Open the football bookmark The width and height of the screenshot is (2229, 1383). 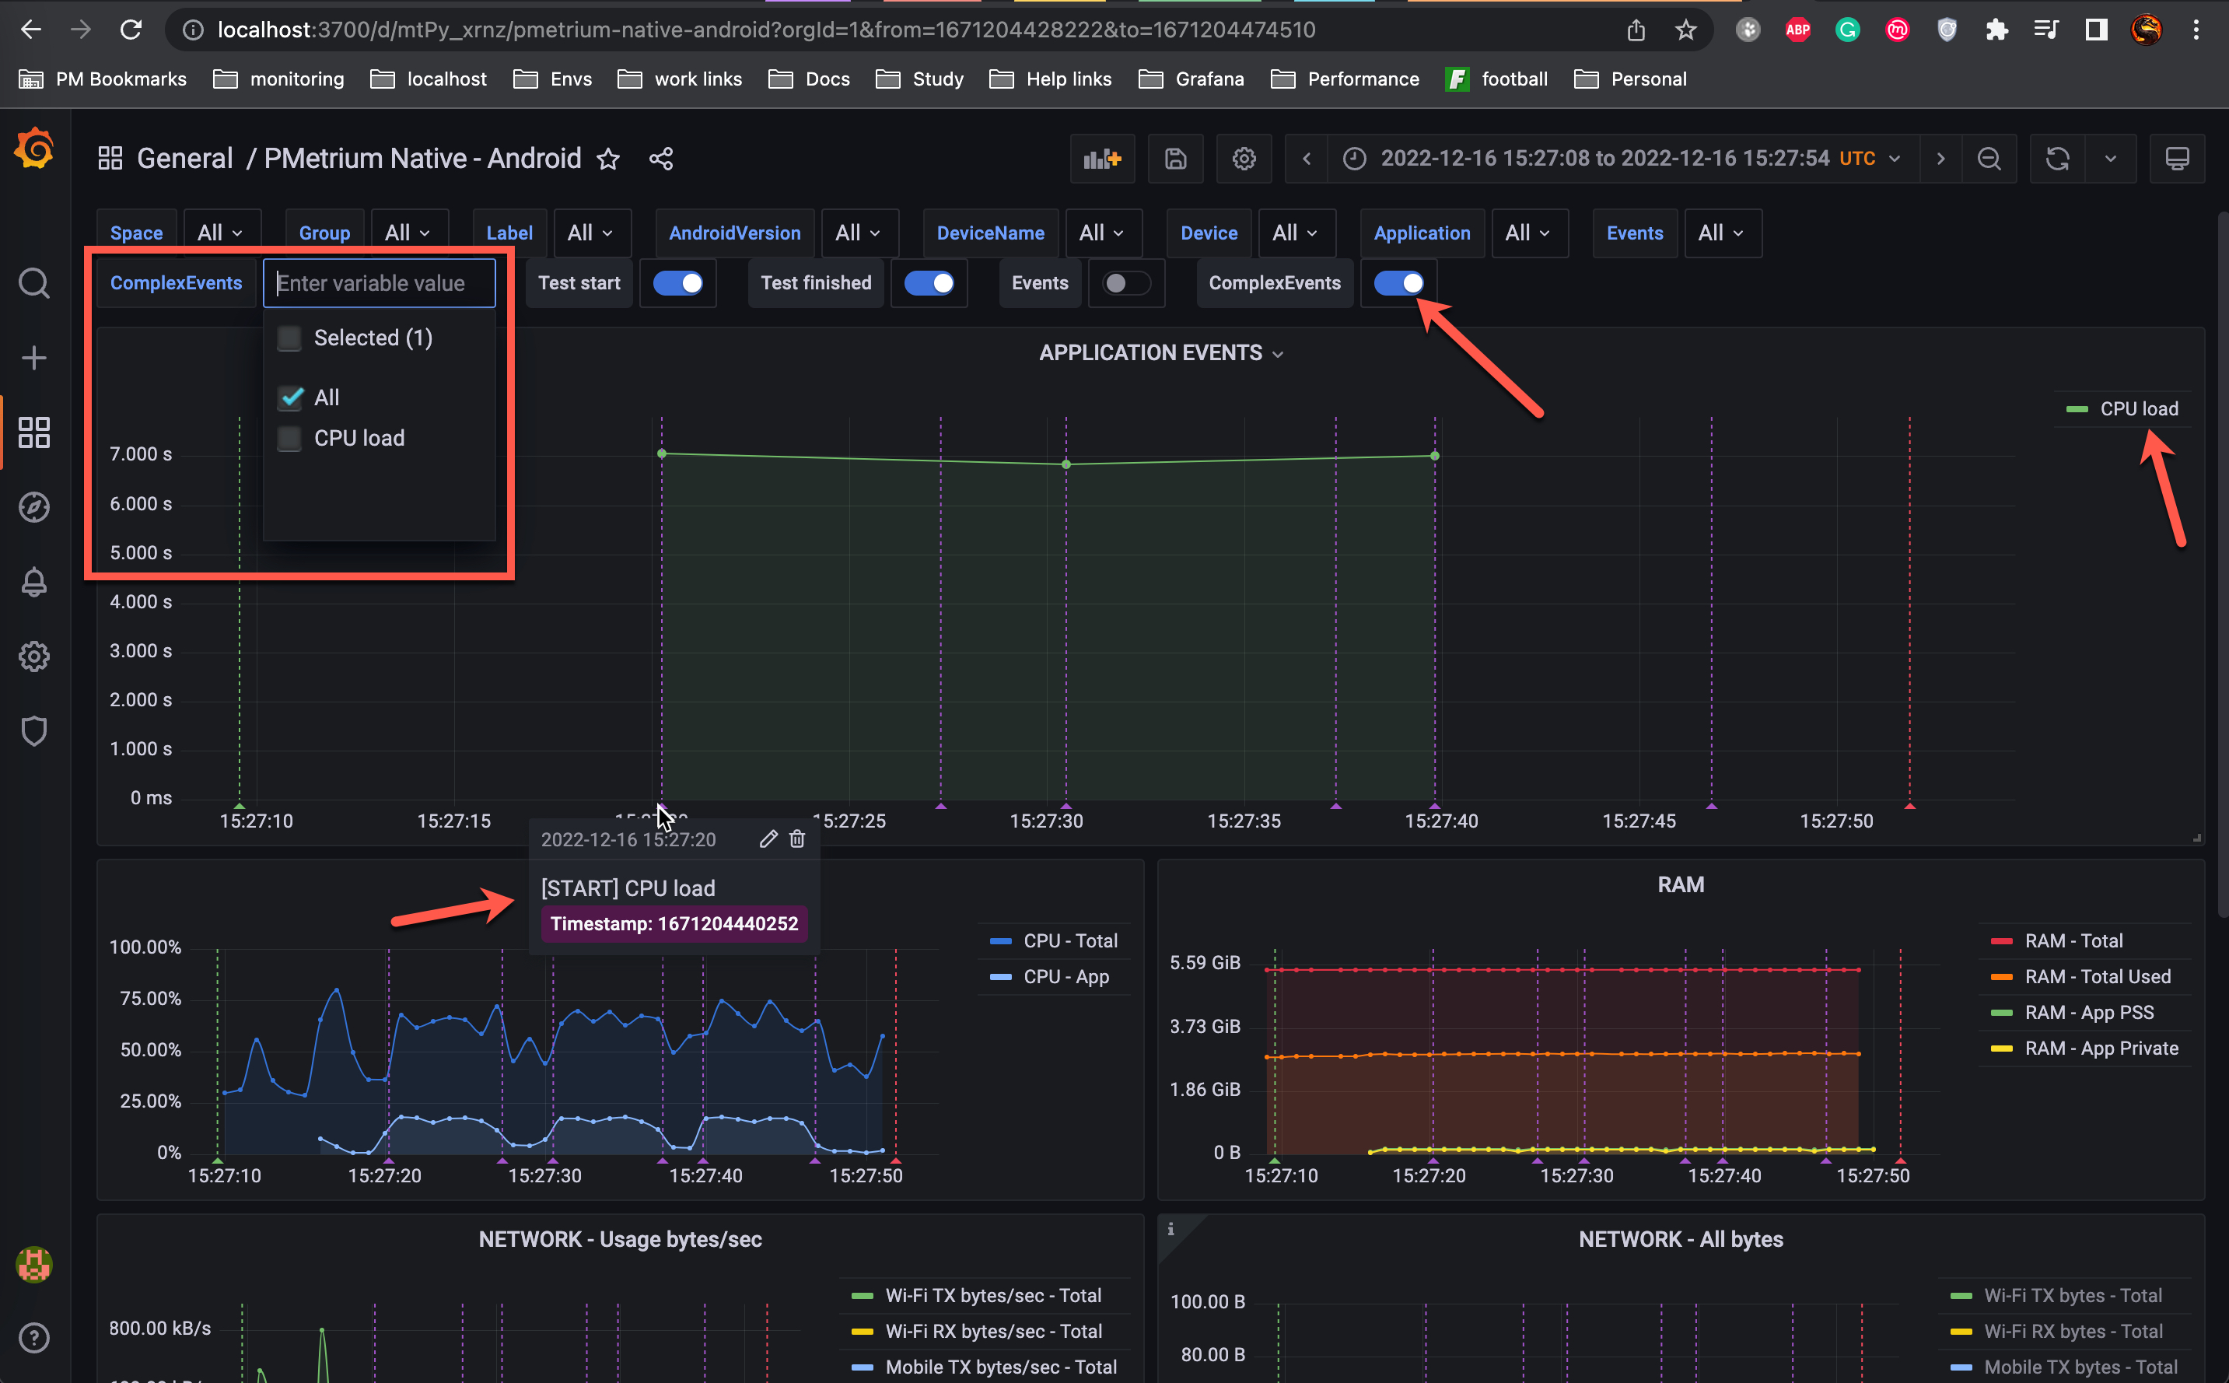(x=1496, y=79)
